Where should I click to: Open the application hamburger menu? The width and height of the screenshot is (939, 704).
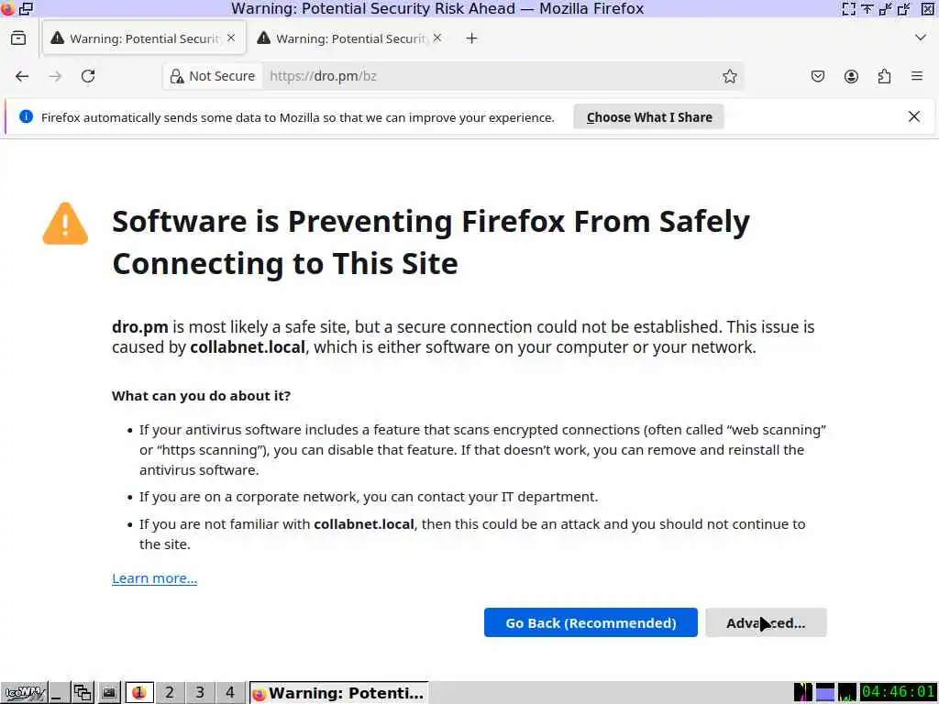click(x=917, y=76)
